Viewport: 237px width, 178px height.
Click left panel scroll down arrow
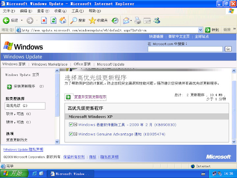click(57, 142)
